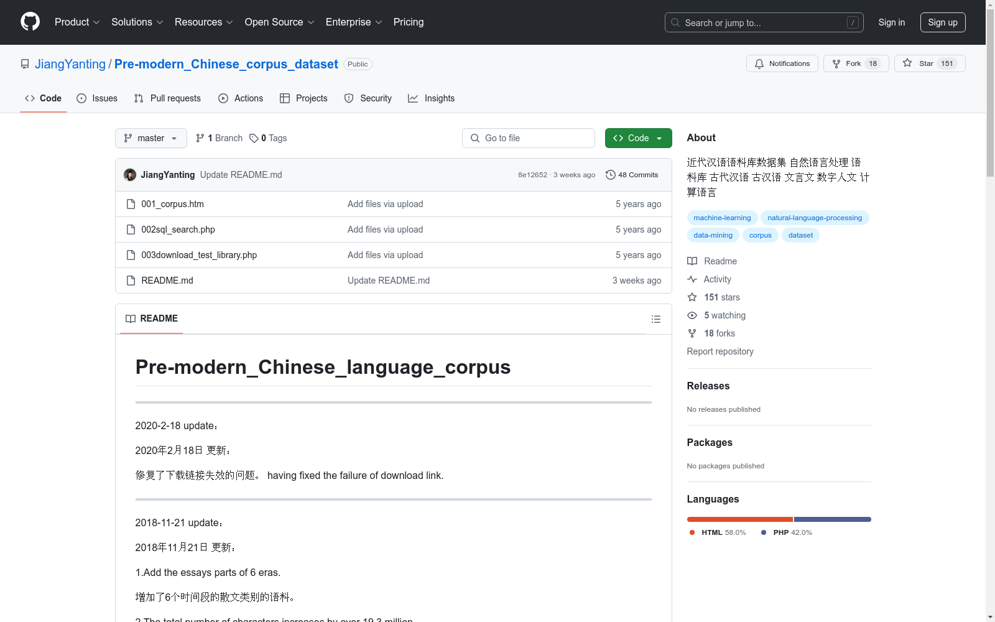Viewport: 995px width, 622px height.
Task: Open README outline list icon
Action: (x=655, y=319)
